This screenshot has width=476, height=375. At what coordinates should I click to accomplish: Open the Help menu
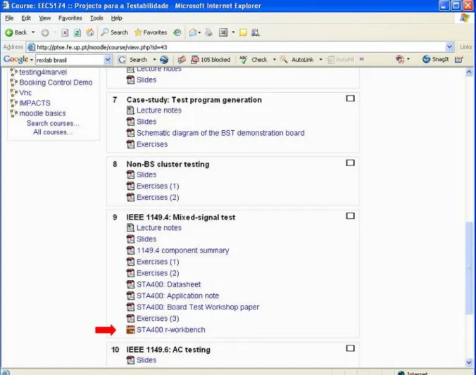point(116,18)
